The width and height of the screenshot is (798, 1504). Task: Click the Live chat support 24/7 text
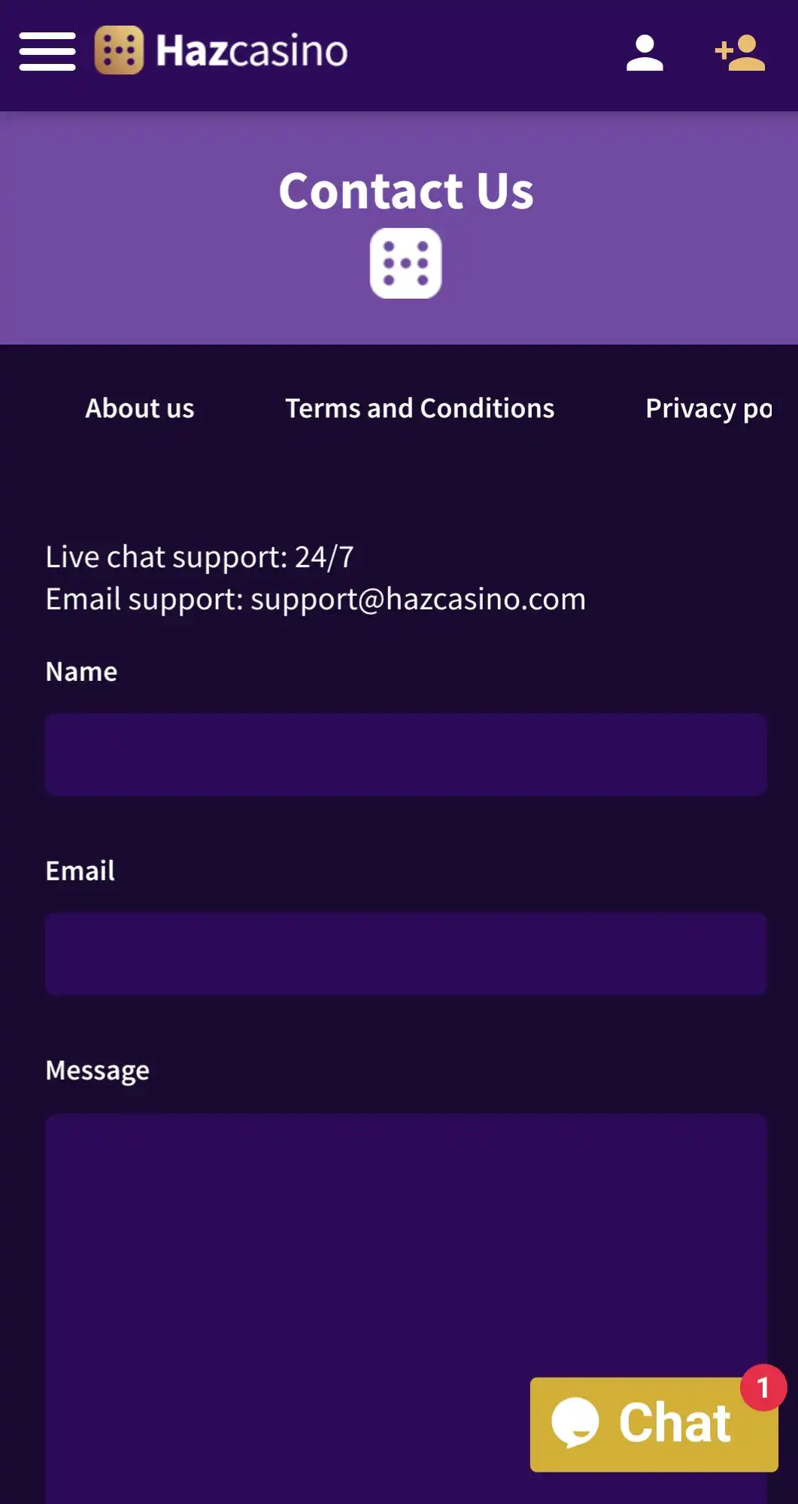pyautogui.click(x=199, y=558)
